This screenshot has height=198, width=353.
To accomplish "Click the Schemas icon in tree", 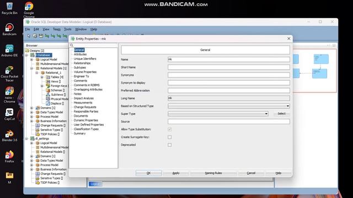I will tap(48, 90).
